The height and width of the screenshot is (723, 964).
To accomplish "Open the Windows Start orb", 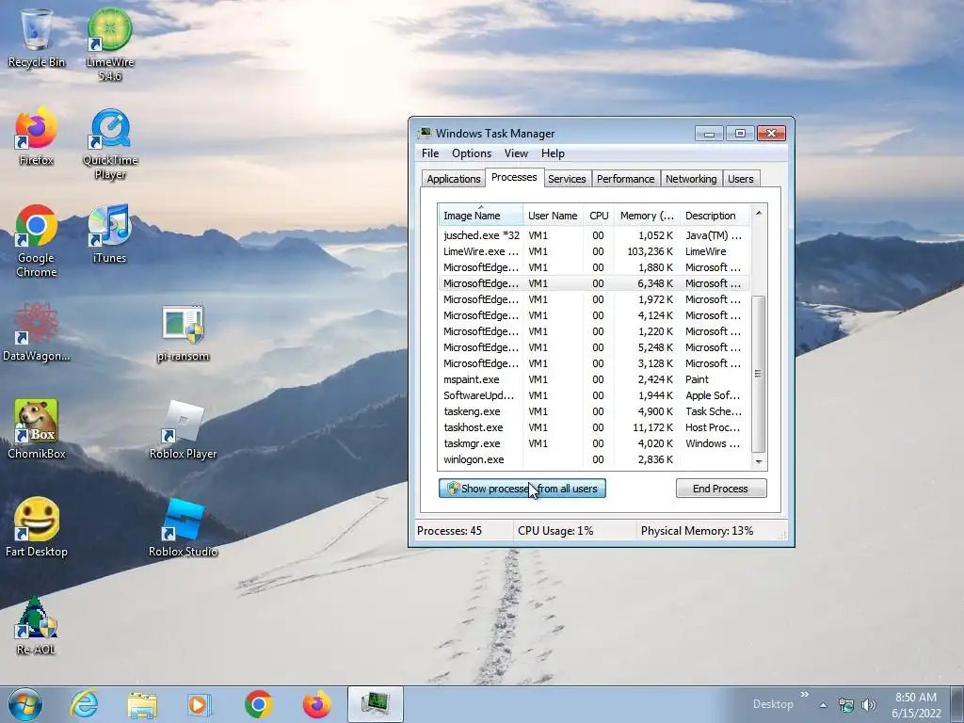I will point(25,704).
